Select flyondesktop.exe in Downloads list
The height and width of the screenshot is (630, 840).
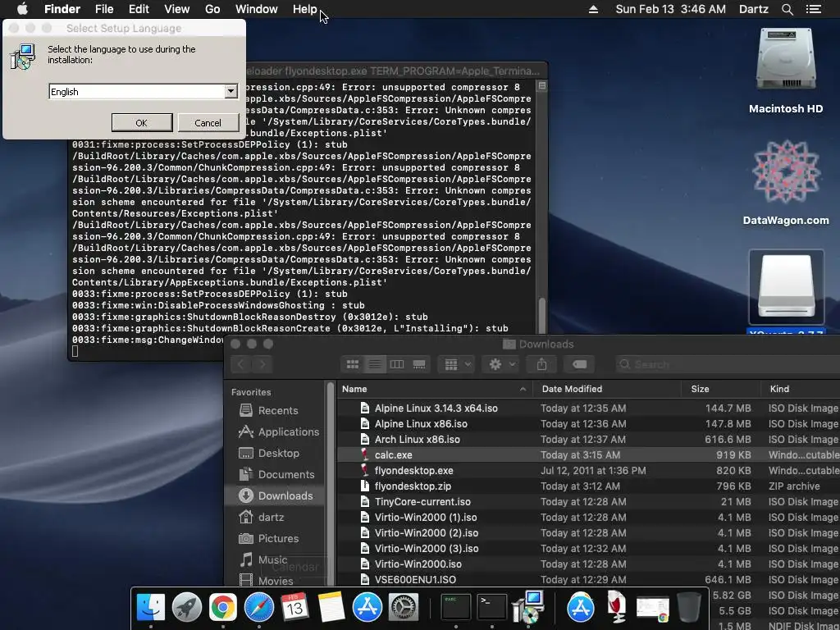pyautogui.click(x=589, y=470)
